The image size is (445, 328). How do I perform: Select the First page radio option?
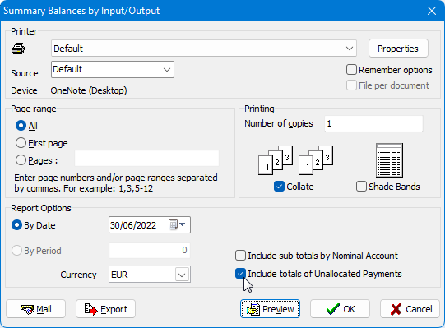21,143
